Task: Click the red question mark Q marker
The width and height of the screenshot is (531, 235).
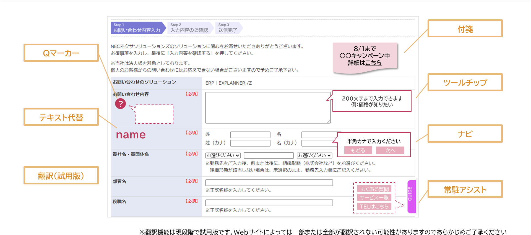Action: [x=120, y=104]
